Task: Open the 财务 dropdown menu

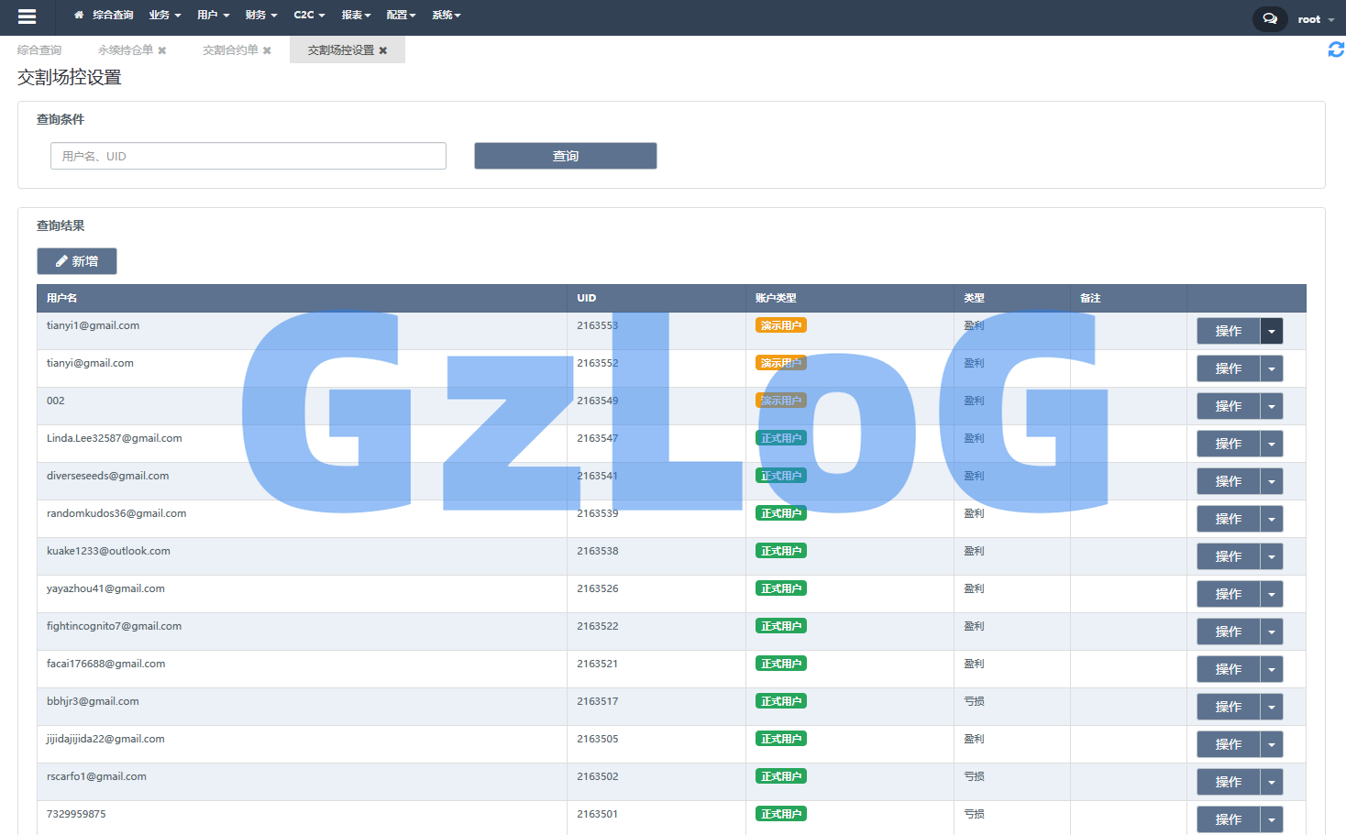Action: (260, 15)
